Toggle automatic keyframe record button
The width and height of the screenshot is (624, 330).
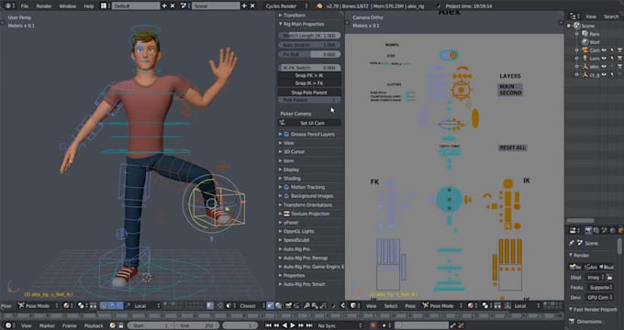click(x=373, y=325)
